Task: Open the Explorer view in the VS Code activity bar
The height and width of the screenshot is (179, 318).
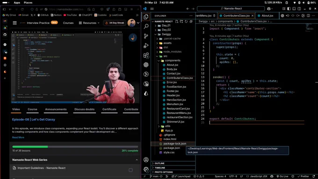Action: [146, 17]
